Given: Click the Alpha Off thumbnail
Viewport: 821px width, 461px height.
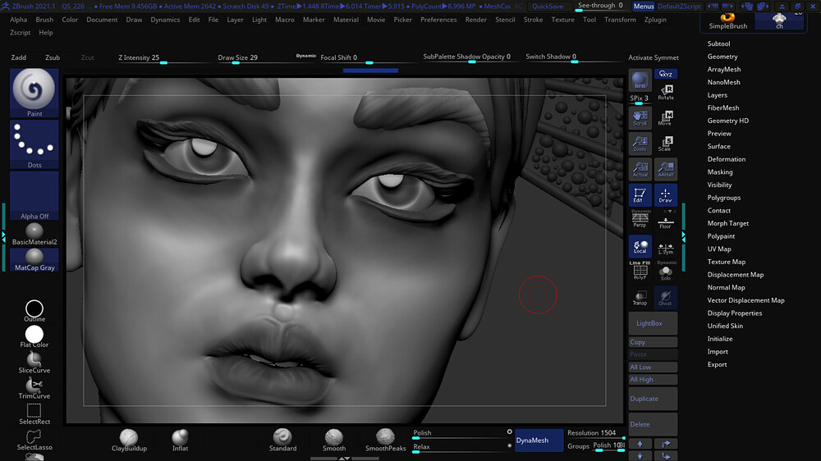Looking at the screenshot, I should (x=34, y=197).
